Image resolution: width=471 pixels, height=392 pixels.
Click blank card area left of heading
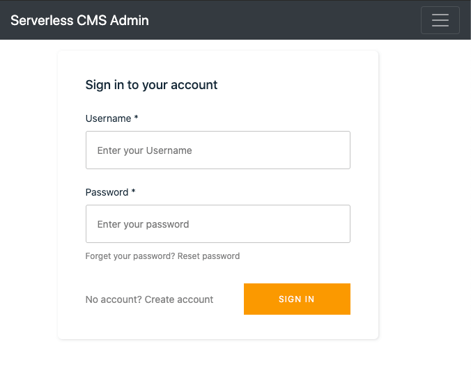71,85
